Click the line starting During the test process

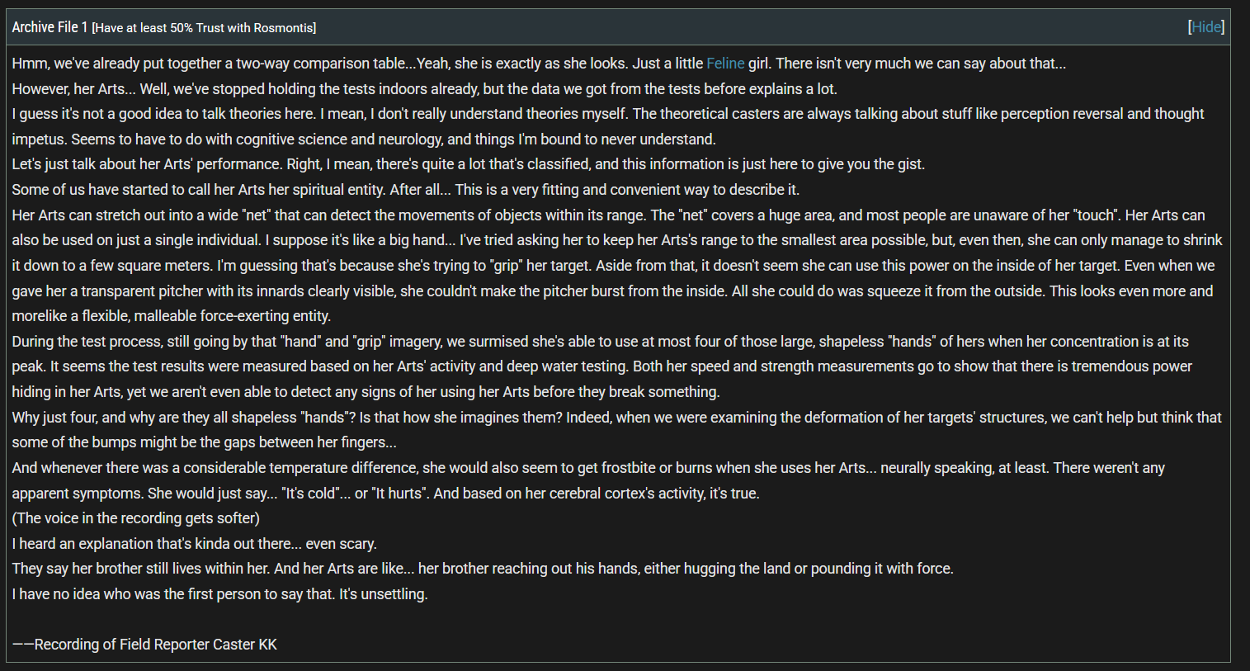pos(600,342)
